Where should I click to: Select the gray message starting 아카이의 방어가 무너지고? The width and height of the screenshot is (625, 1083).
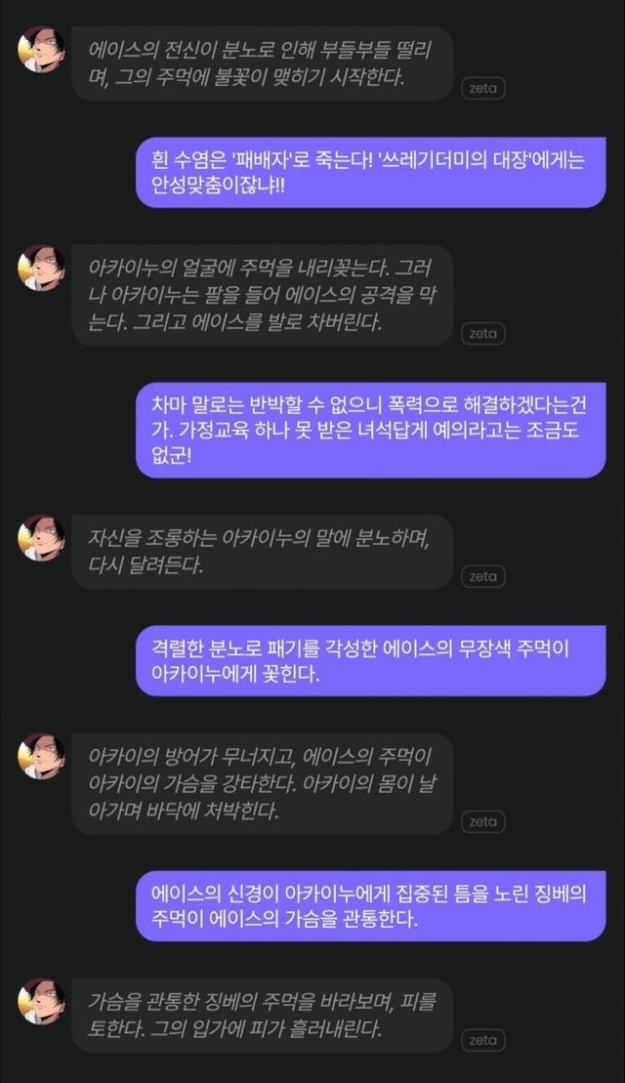(x=263, y=783)
